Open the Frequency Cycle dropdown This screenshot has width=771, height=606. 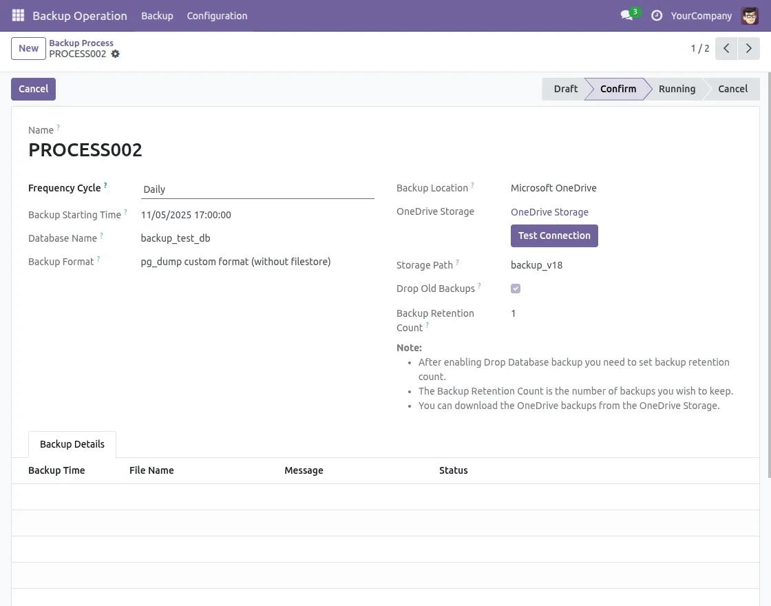(257, 189)
